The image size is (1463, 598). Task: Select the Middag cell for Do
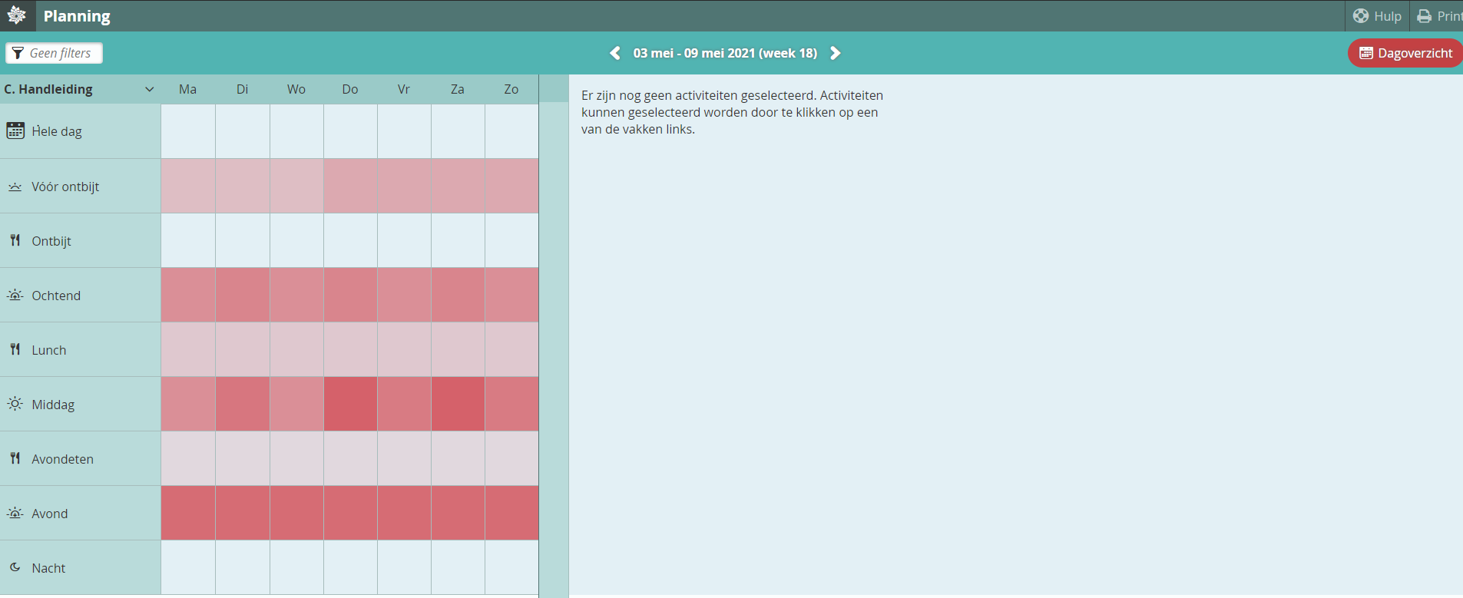[x=350, y=404]
